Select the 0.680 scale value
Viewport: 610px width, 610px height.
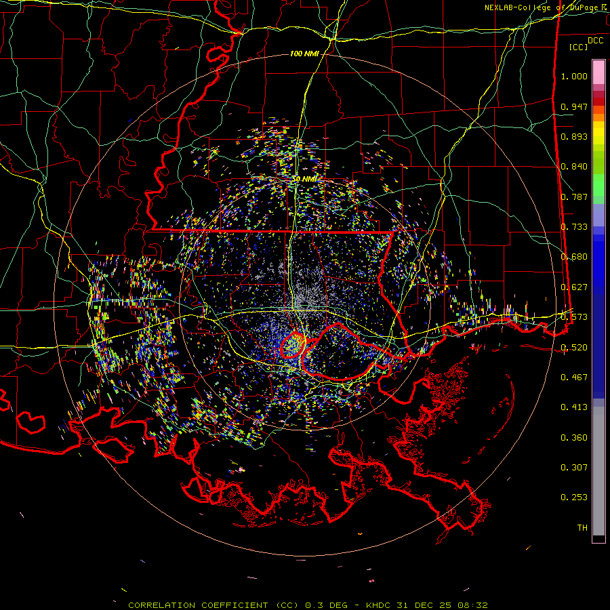tap(574, 257)
